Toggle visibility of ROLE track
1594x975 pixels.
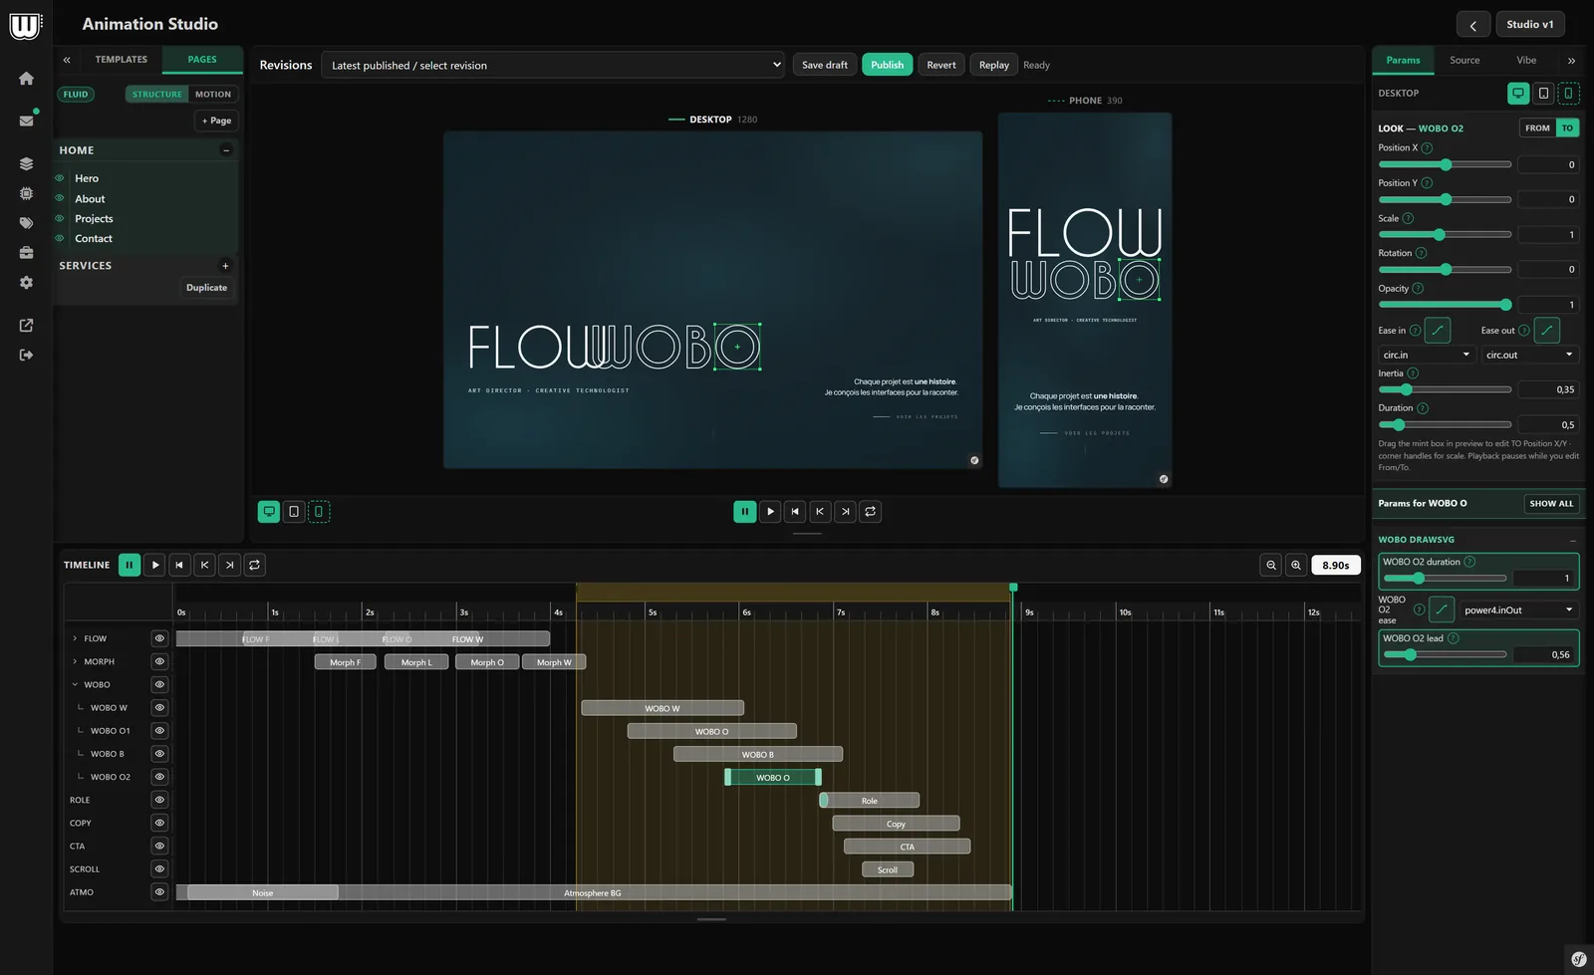click(159, 800)
